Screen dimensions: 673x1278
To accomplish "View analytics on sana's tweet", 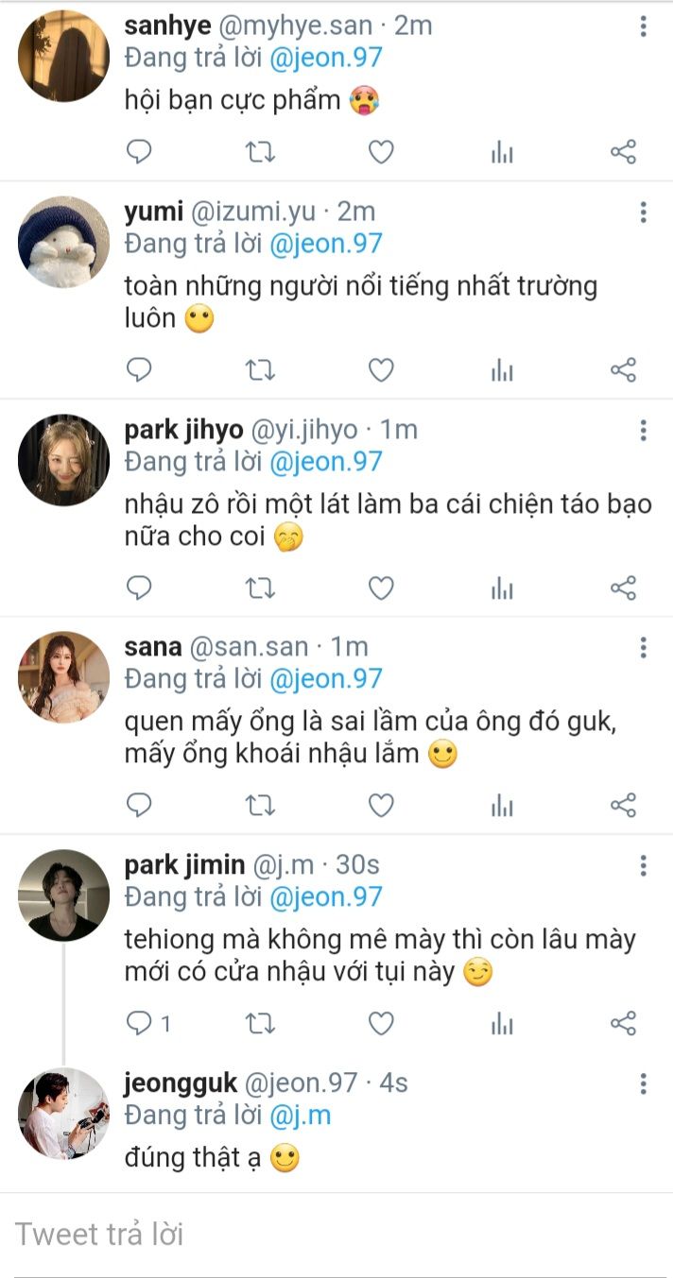I will pos(502,806).
